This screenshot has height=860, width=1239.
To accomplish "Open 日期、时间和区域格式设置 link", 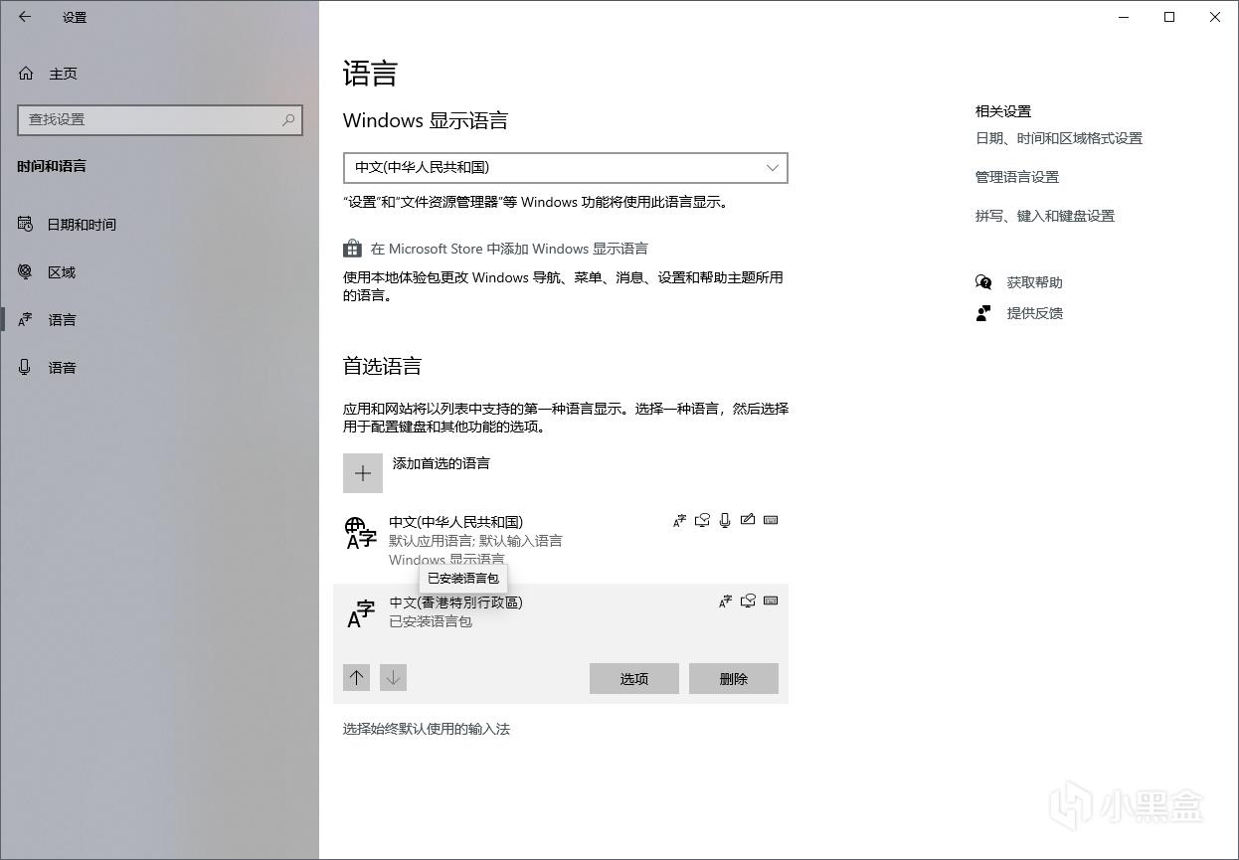I will (x=1059, y=138).
